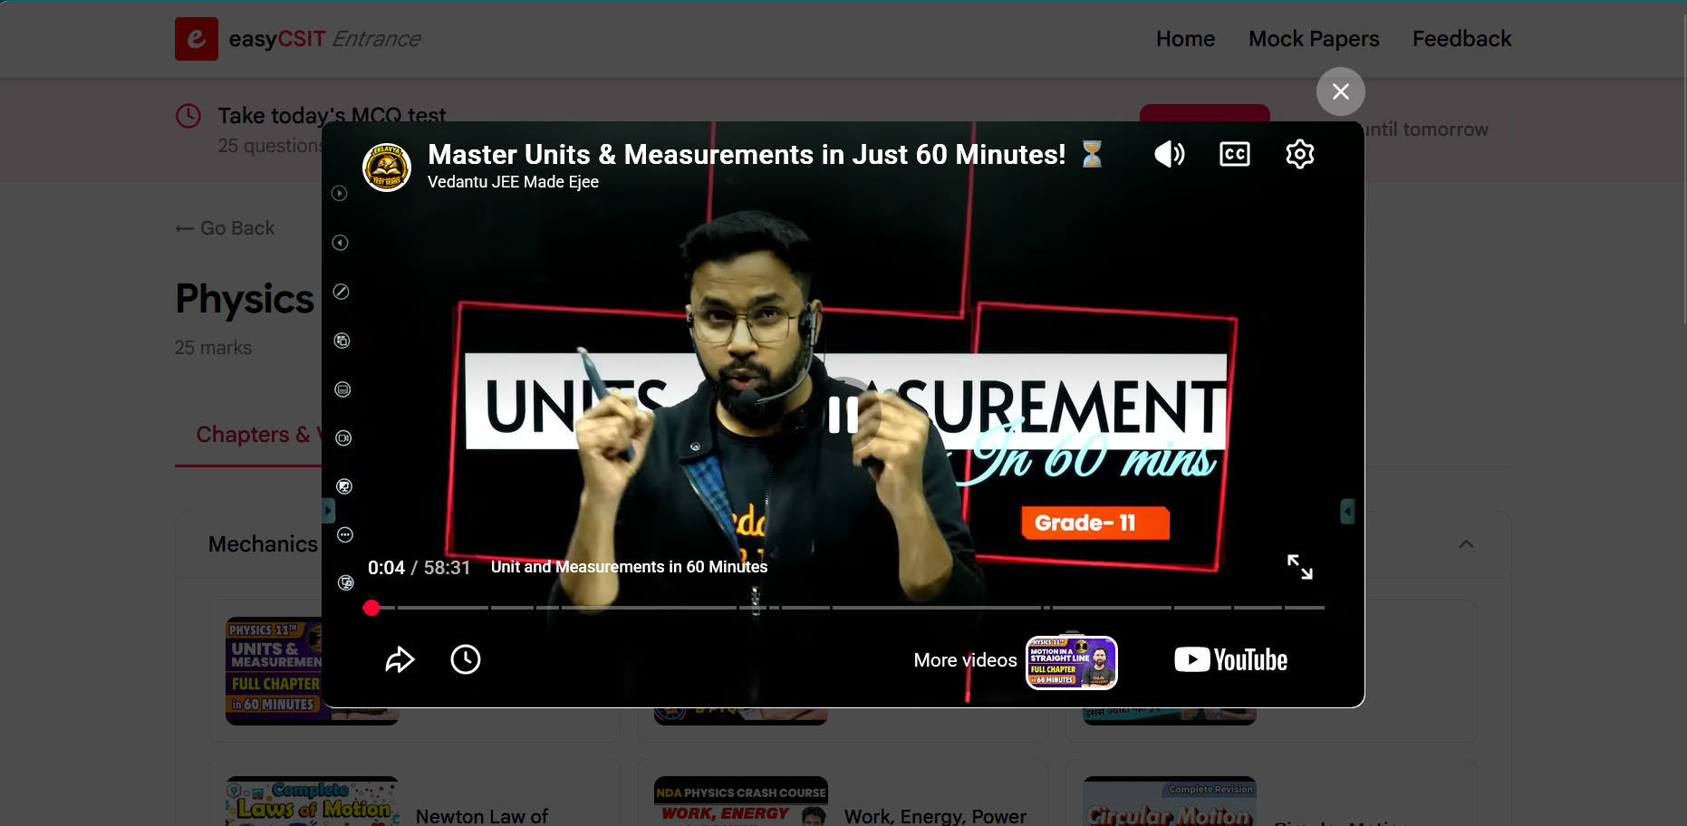Open Mock Papers in navigation
This screenshot has height=826, width=1687.
coord(1314,39)
